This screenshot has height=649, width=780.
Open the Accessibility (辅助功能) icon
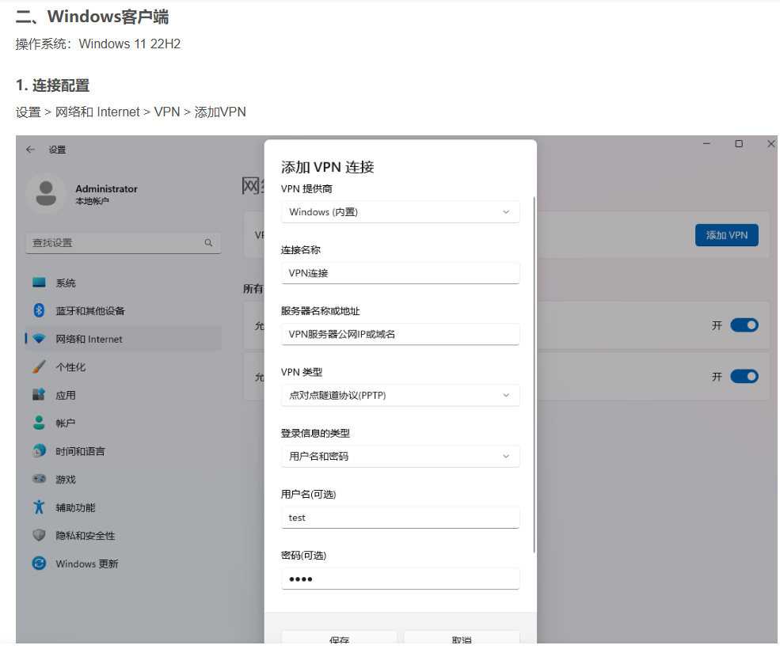(39, 507)
